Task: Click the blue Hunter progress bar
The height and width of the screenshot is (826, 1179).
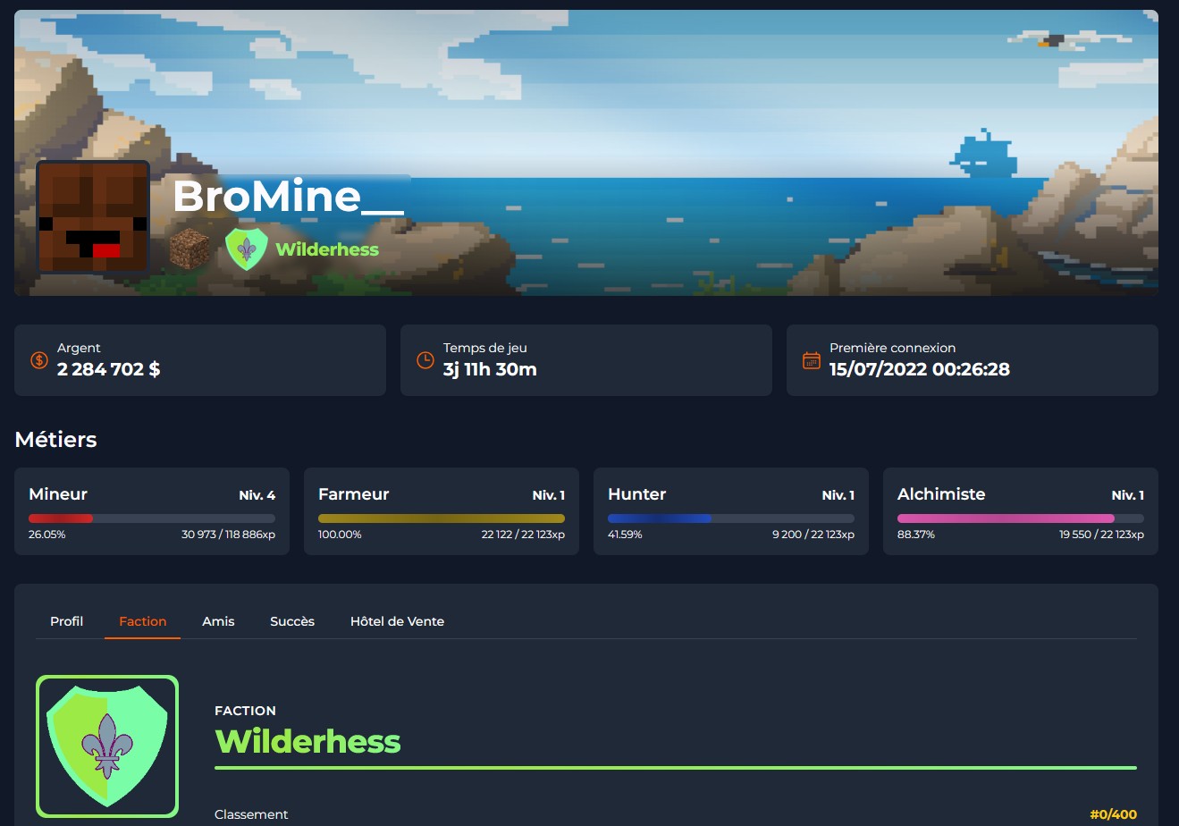Action: pyautogui.click(x=731, y=518)
